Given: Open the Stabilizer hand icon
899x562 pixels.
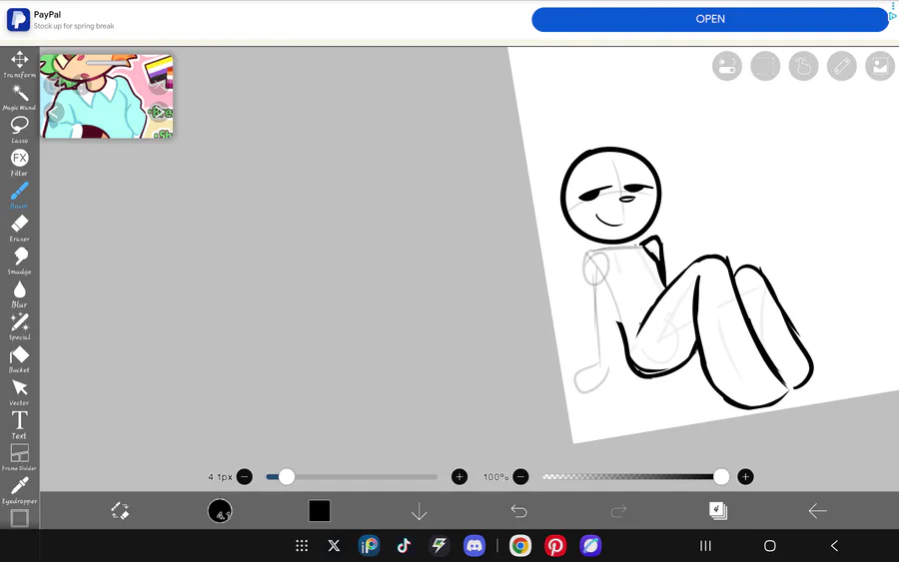Looking at the screenshot, I should [803, 66].
